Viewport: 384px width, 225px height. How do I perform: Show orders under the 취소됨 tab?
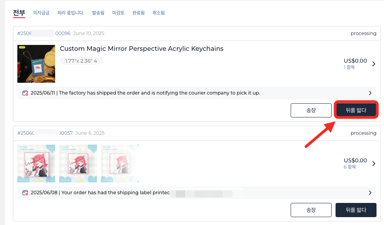pos(158,13)
